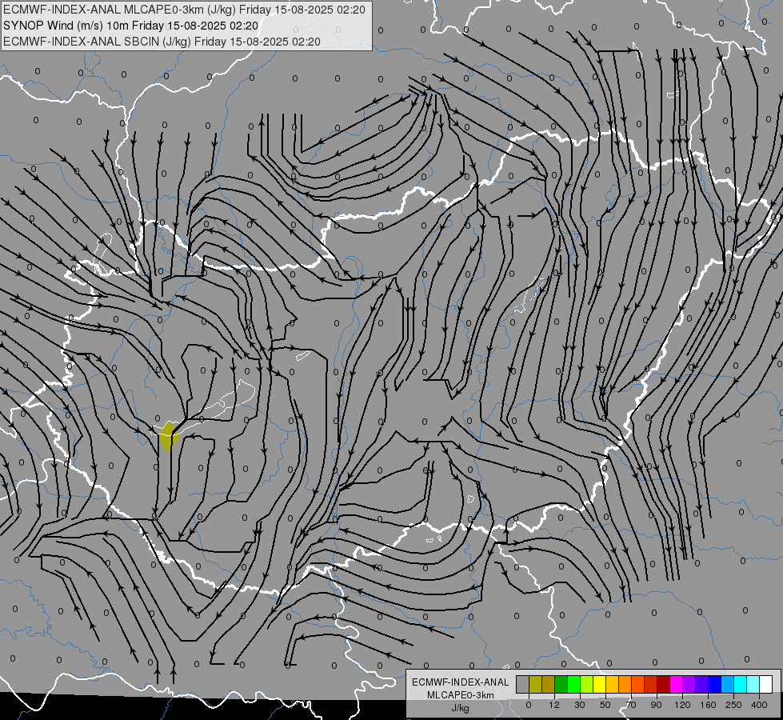Click the 'ECMWF-INDEX-ANAL' legend title

tap(461, 682)
